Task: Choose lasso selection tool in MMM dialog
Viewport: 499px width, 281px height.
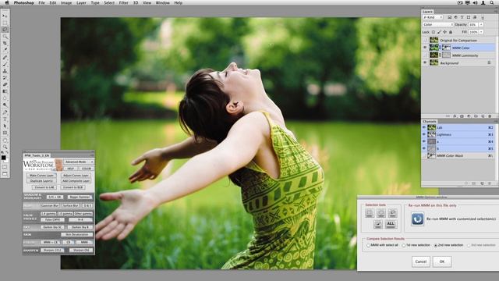Action: [x=393, y=213]
